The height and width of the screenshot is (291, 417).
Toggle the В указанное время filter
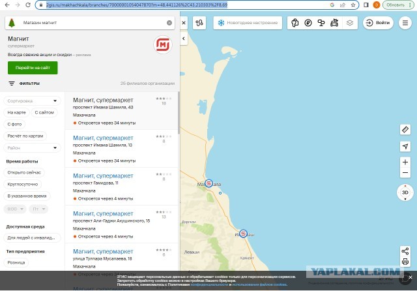(27, 196)
